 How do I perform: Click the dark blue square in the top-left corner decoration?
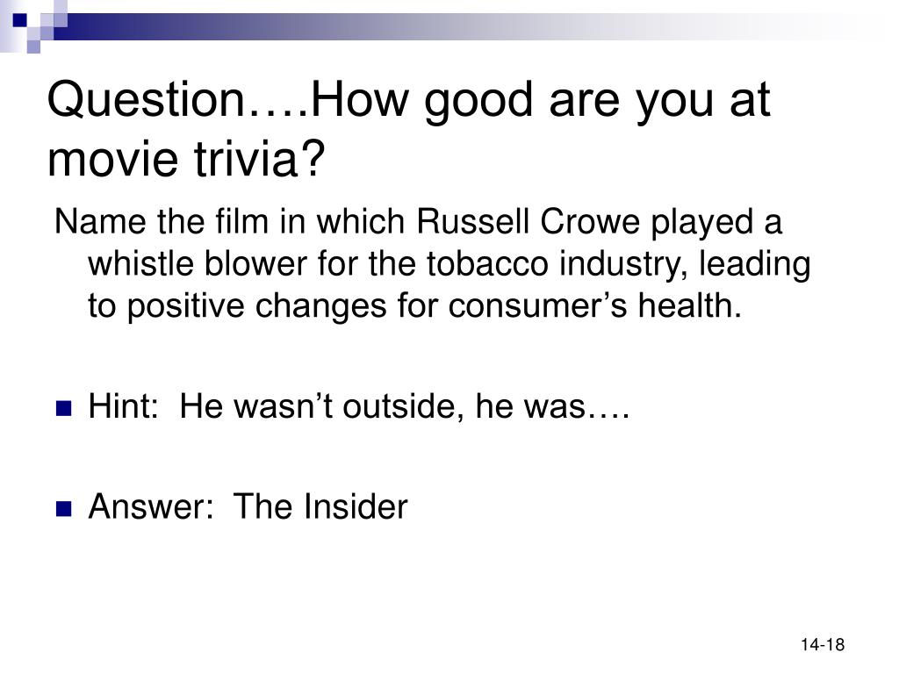[19, 19]
